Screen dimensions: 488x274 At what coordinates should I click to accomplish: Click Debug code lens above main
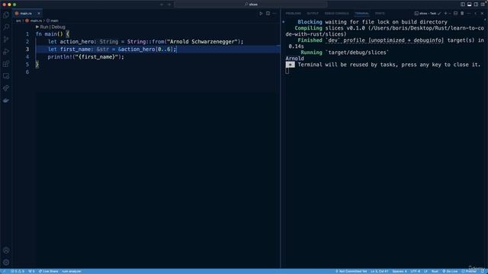coord(58,27)
